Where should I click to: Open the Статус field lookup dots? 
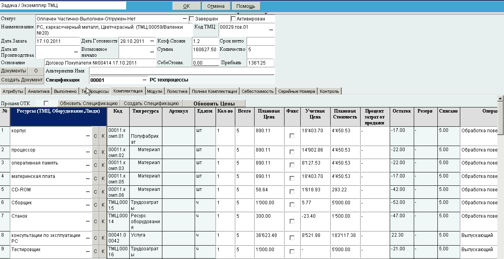[184, 19]
